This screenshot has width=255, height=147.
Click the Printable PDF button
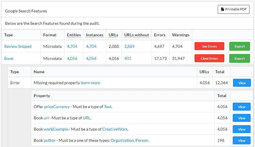[x=233, y=9]
